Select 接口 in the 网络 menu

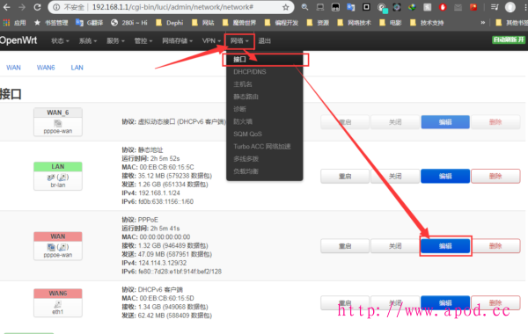[x=265, y=60]
